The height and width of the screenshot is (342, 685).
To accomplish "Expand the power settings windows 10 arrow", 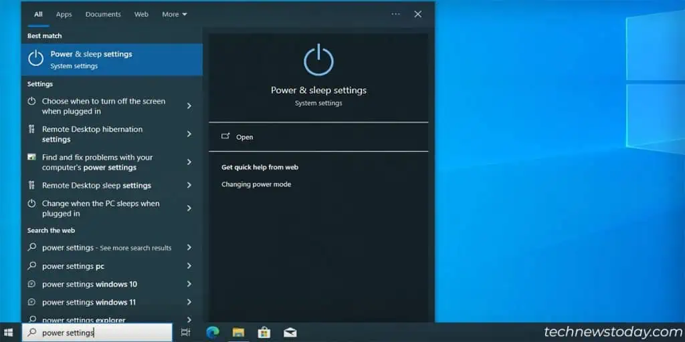I will click(x=189, y=284).
